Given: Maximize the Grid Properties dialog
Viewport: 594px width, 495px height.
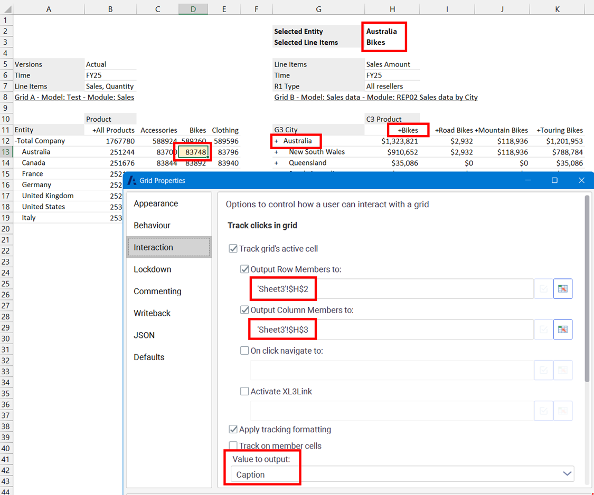Looking at the screenshot, I should tap(554, 180).
